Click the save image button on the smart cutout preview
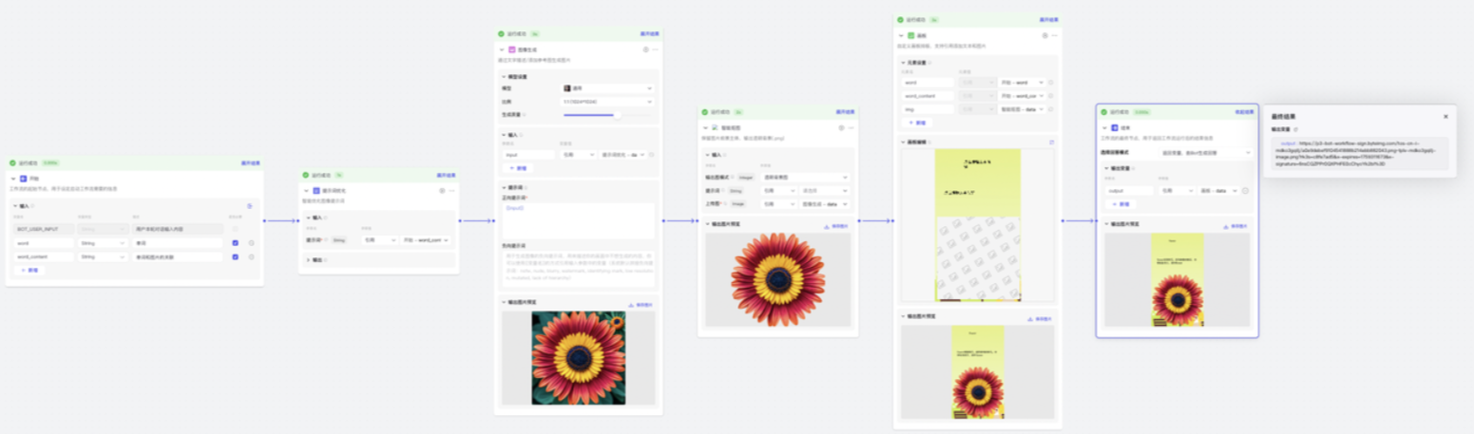The width and height of the screenshot is (1474, 434). [x=835, y=226]
